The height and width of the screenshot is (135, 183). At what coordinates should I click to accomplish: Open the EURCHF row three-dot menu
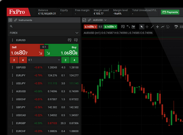point(12,131)
